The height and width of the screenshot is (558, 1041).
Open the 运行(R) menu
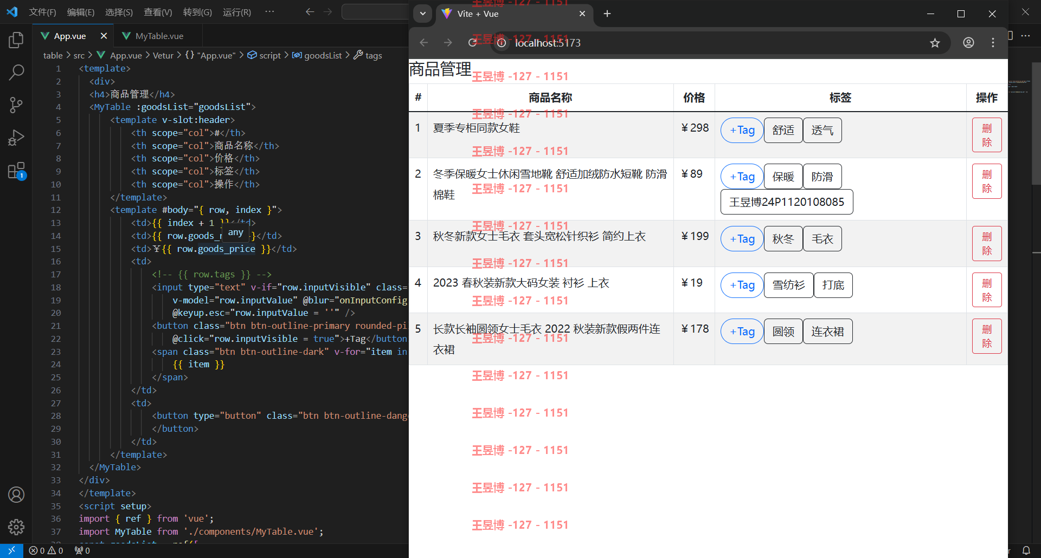237,12
